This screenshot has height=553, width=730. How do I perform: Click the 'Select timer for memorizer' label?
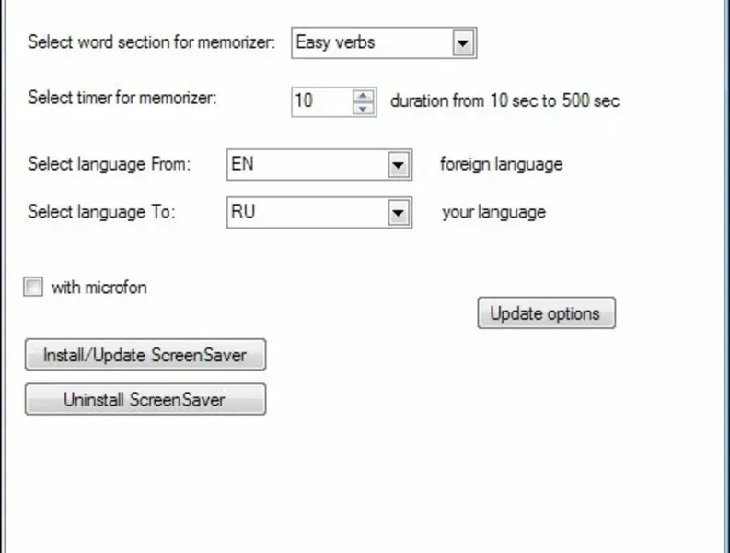(122, 98)
